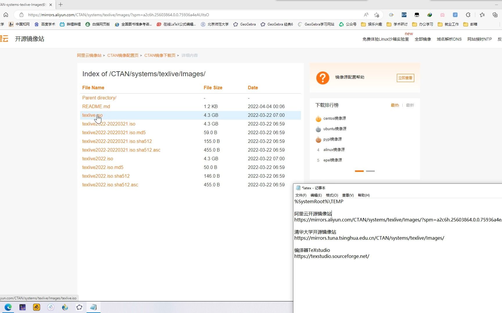Click the Tsinghua mirror URL line in Notepad
The width and height of the screenshot is (502, 313).
click(369, 238)
